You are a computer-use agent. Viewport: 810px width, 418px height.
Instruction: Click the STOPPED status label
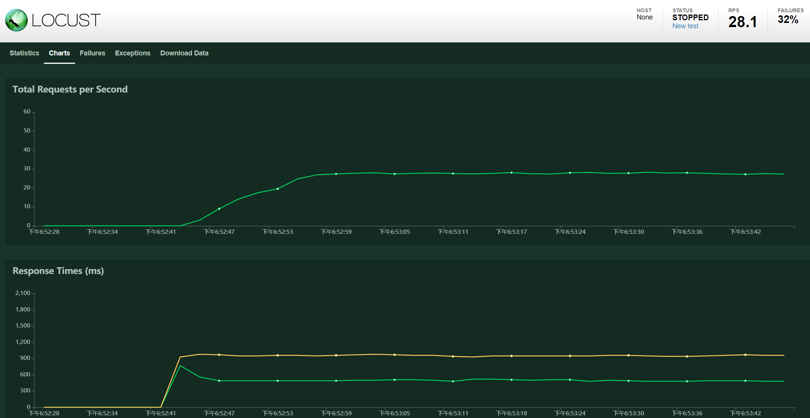point(690,18)
